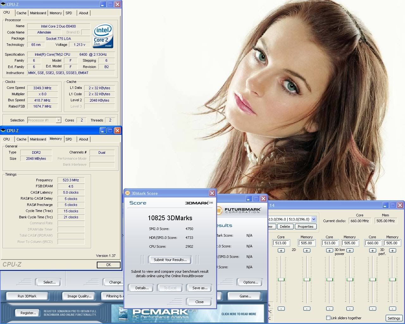Click Close button in 3DMark Score dialog
This screenshot has height=324, width=405.
click(199, 302)
